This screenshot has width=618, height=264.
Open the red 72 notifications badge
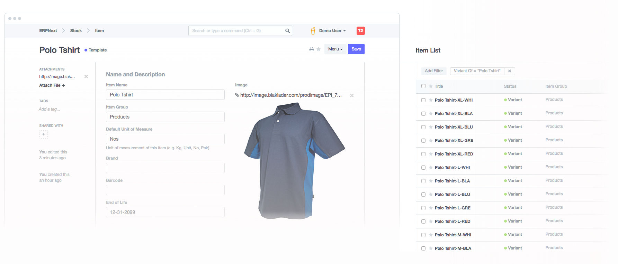pyautogui.click(x=360, y=31)
